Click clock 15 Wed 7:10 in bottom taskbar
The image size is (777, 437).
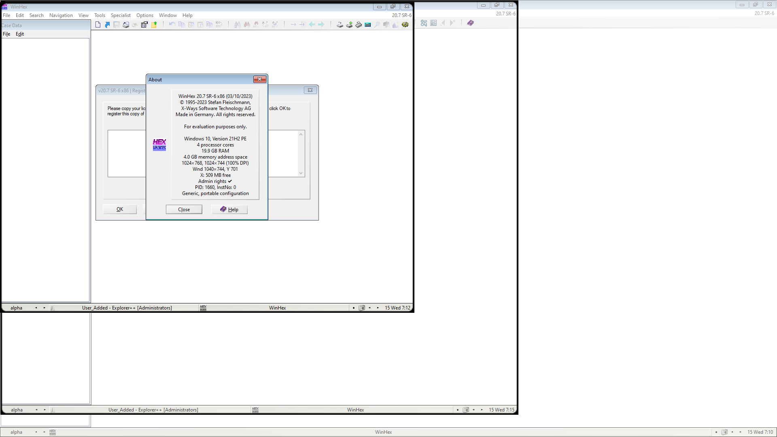760,432
